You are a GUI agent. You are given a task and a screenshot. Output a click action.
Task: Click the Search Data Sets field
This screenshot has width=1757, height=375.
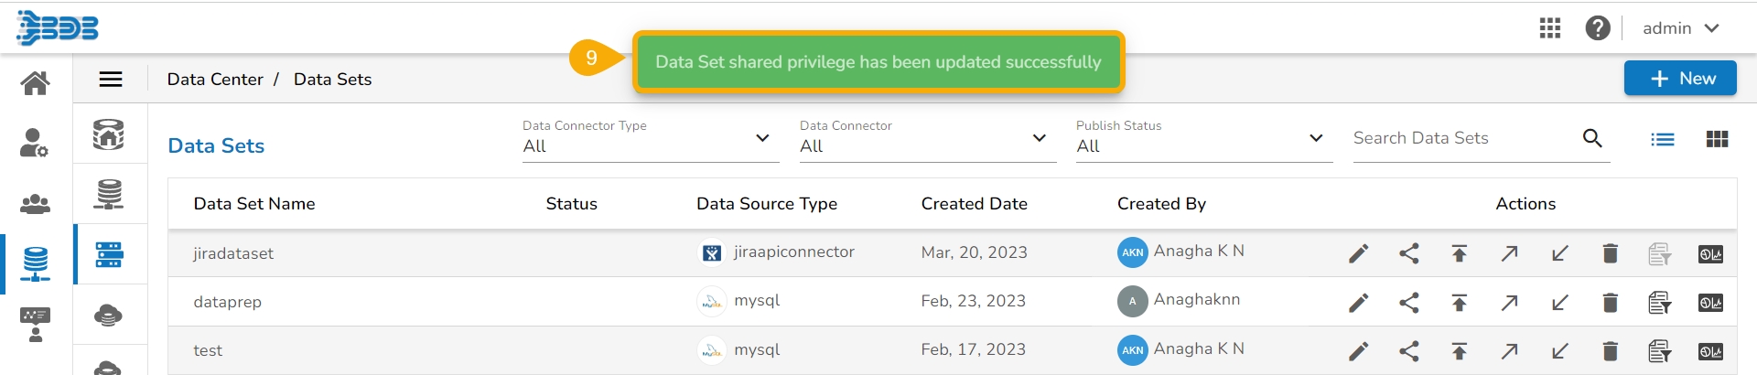(1462, 138)
